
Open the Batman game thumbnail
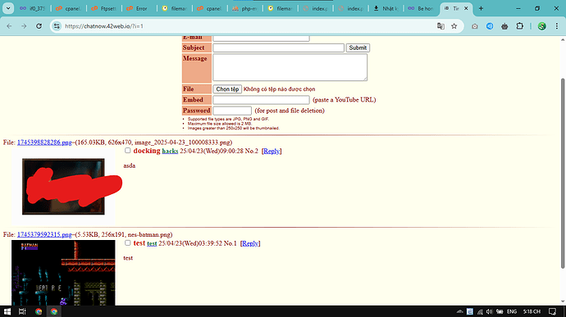pos(63,273)
